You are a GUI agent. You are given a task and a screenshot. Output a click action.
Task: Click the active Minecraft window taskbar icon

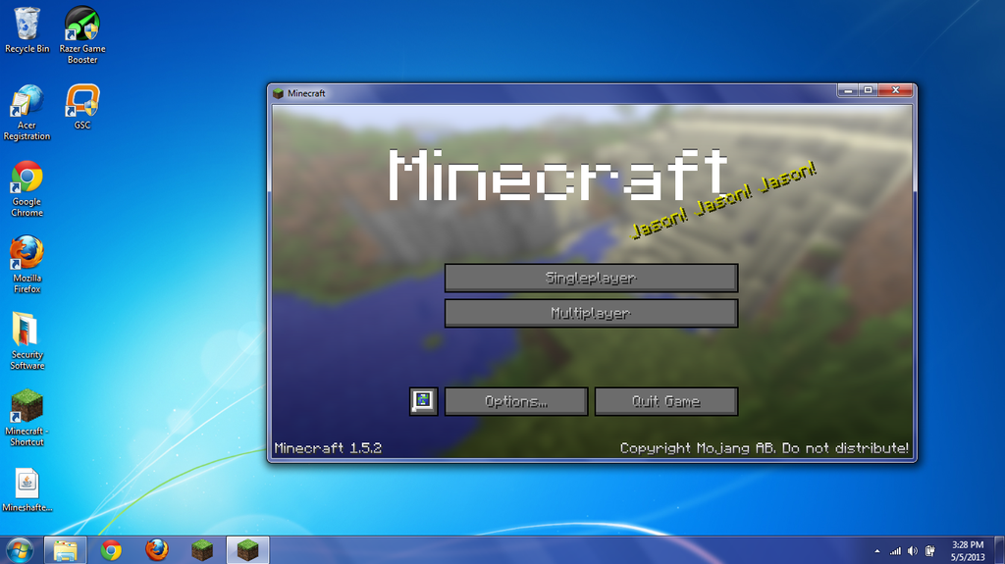pyautogui.click(x=247, y=550)
